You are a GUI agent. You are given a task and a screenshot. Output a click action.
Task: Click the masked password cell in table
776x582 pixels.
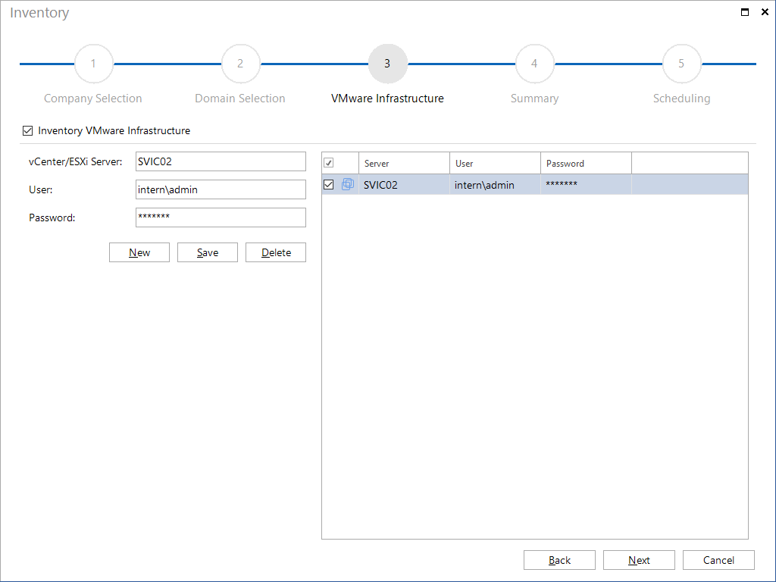[x=586, y=185]
